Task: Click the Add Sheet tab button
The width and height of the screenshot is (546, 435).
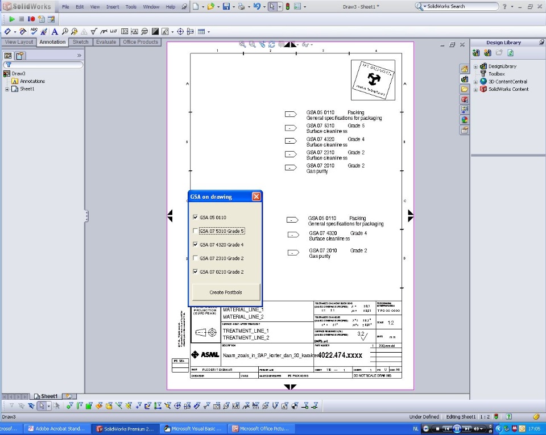Action: click(x=69, y=396)
